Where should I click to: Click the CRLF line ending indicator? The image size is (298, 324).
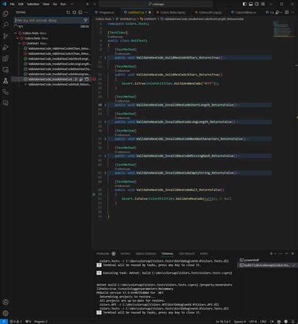click(263, 321)
